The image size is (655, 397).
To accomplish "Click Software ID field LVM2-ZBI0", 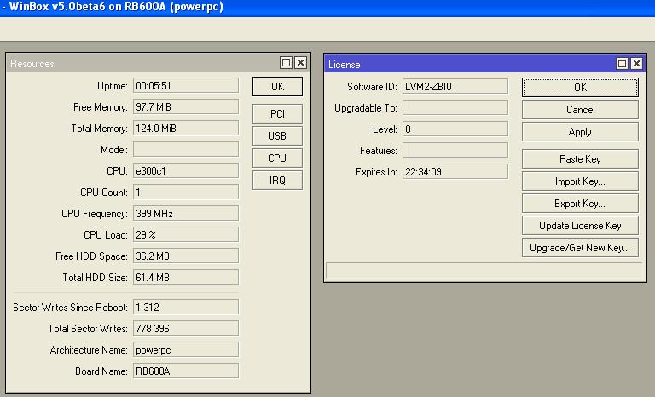I will (x=455, y=86).
